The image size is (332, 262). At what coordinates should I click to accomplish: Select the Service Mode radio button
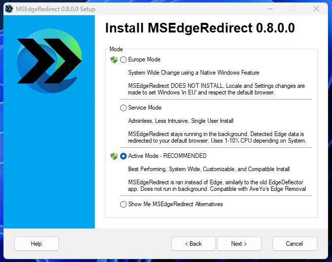[x=123, y=108]
